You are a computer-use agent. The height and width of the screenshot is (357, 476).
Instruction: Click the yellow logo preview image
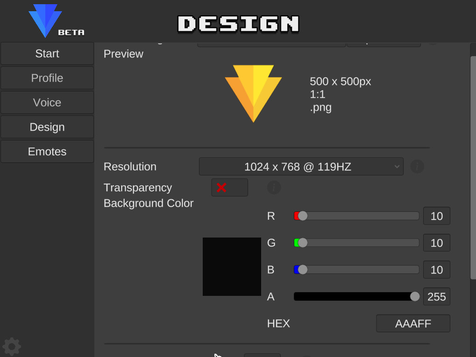253,92
